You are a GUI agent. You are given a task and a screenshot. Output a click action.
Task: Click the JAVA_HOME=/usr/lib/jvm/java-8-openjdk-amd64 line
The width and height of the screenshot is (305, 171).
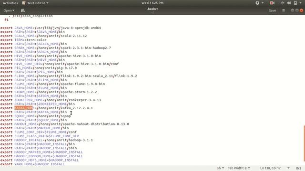51,28
